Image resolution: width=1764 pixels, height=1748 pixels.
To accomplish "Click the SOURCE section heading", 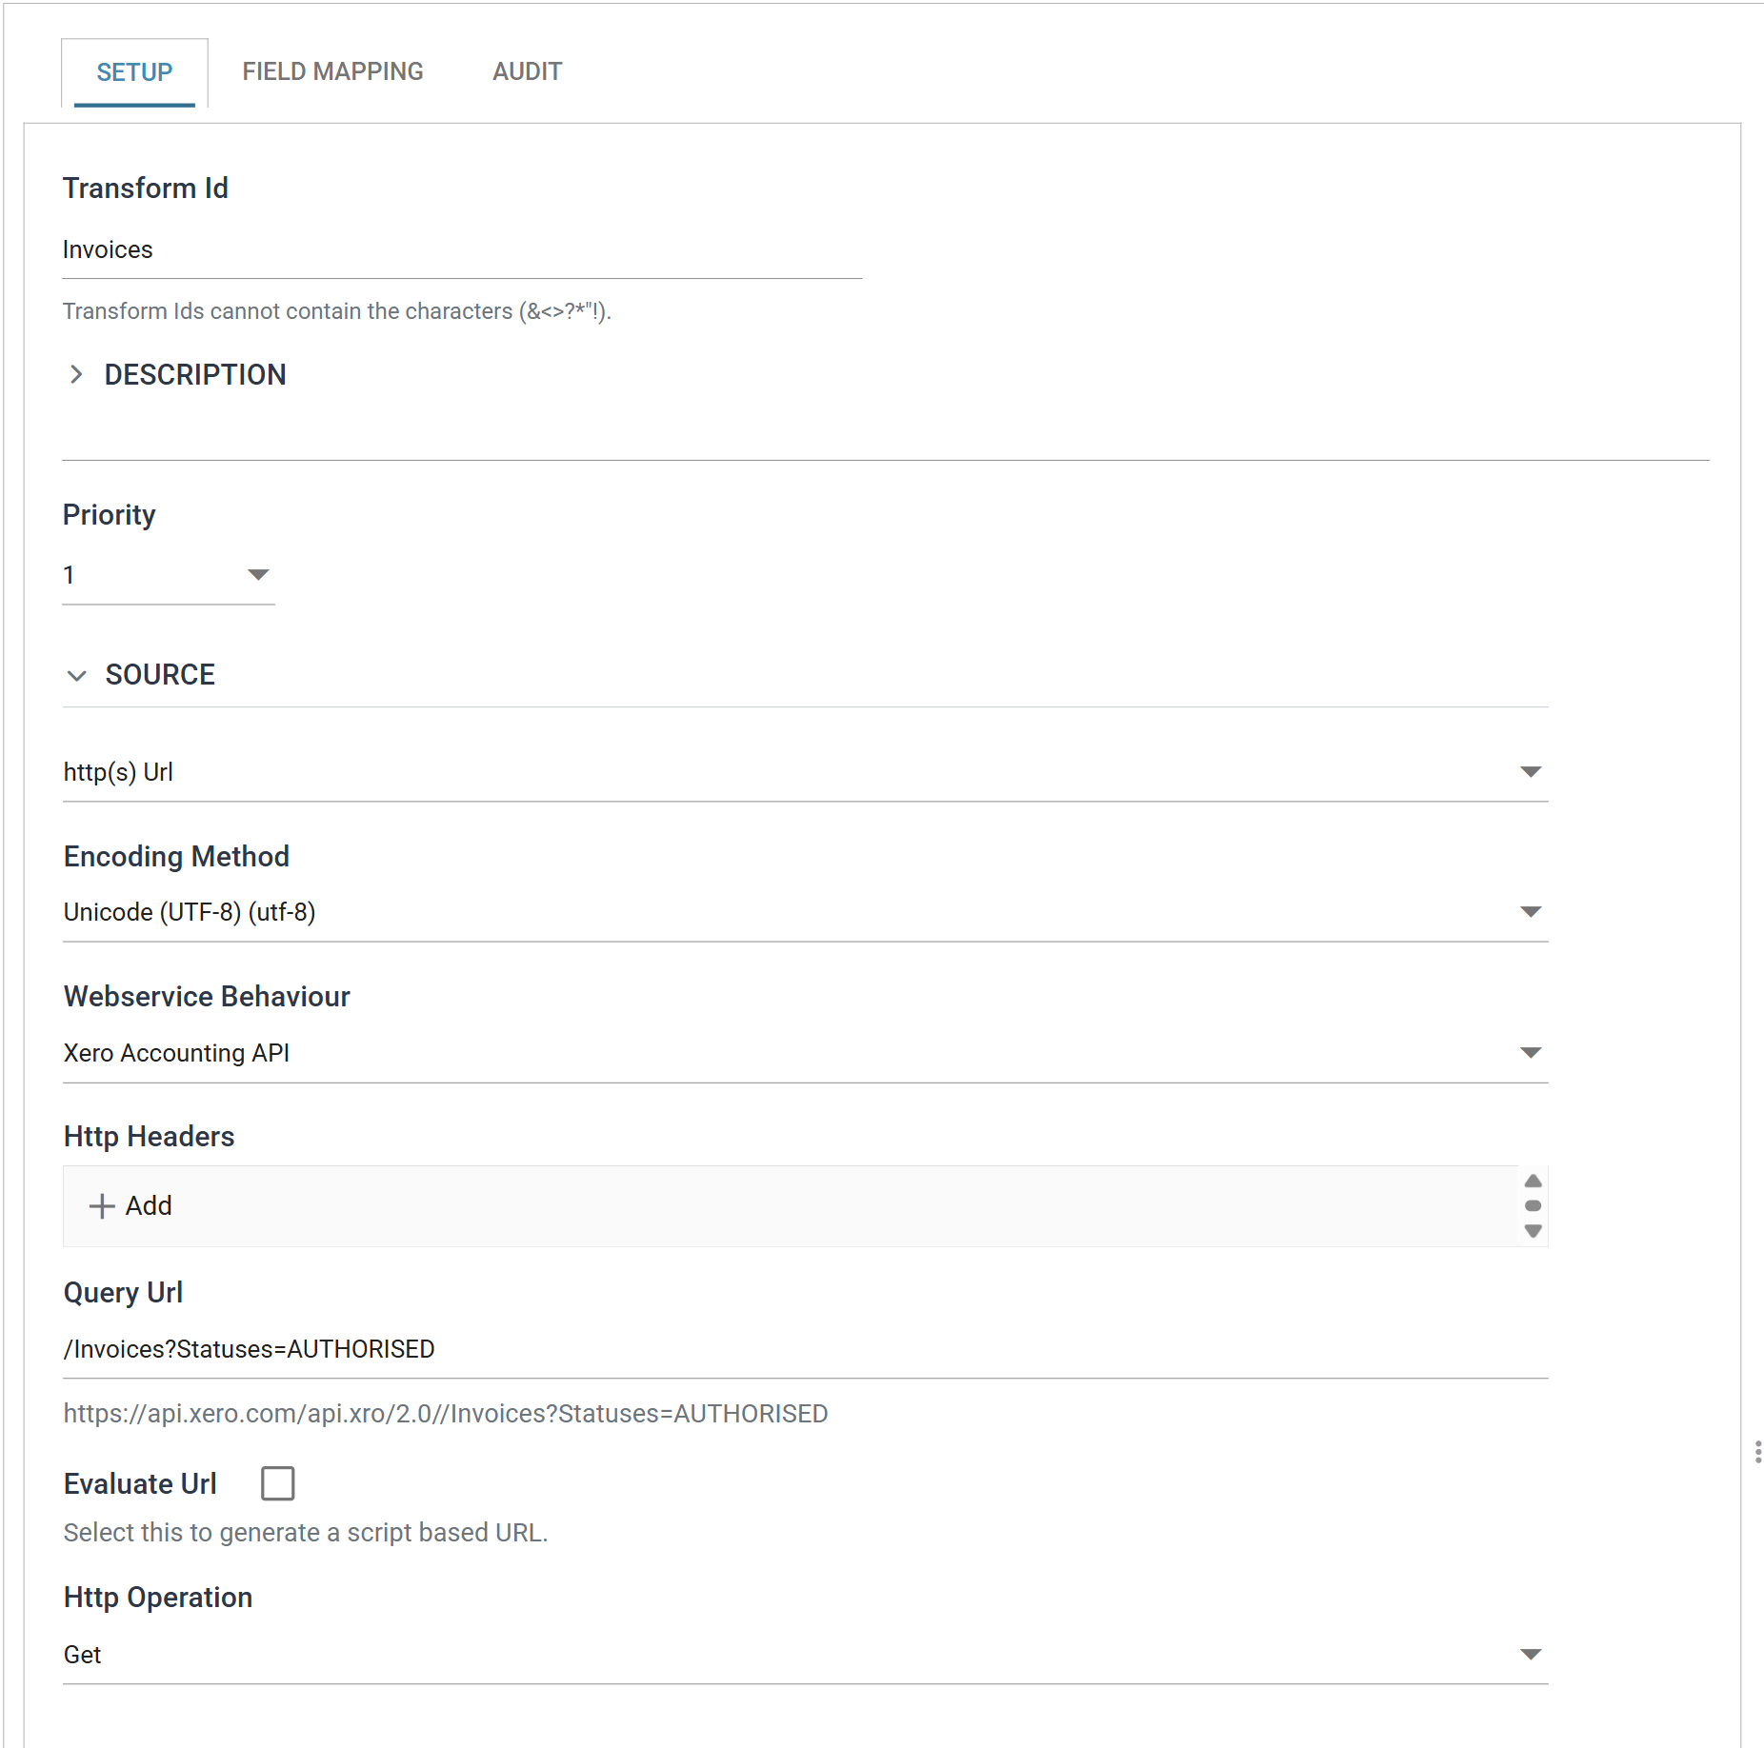I will coord(160,675).
